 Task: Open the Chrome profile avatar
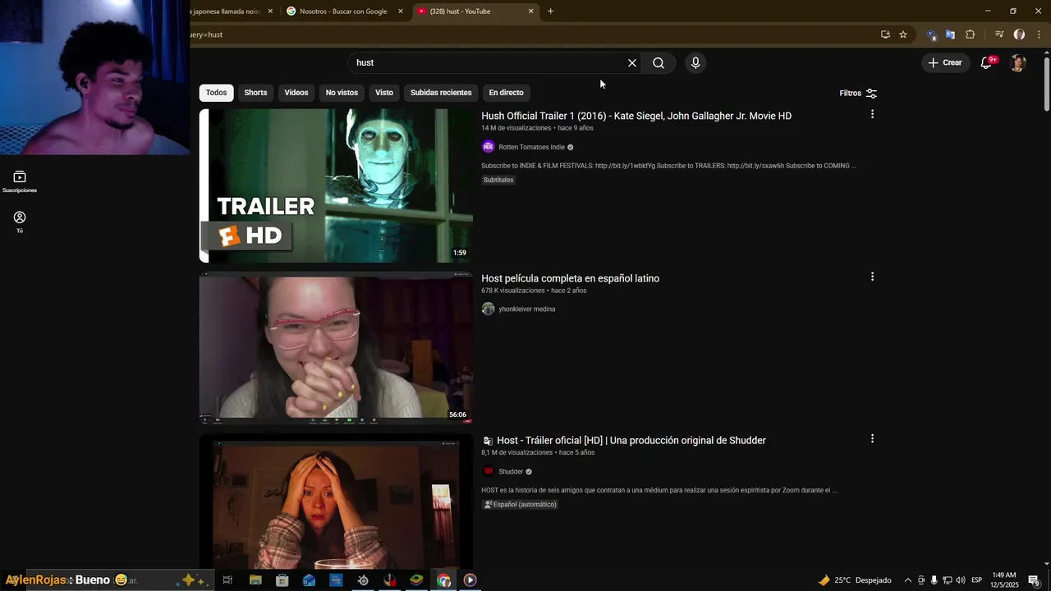click(x=1019, y=34)
